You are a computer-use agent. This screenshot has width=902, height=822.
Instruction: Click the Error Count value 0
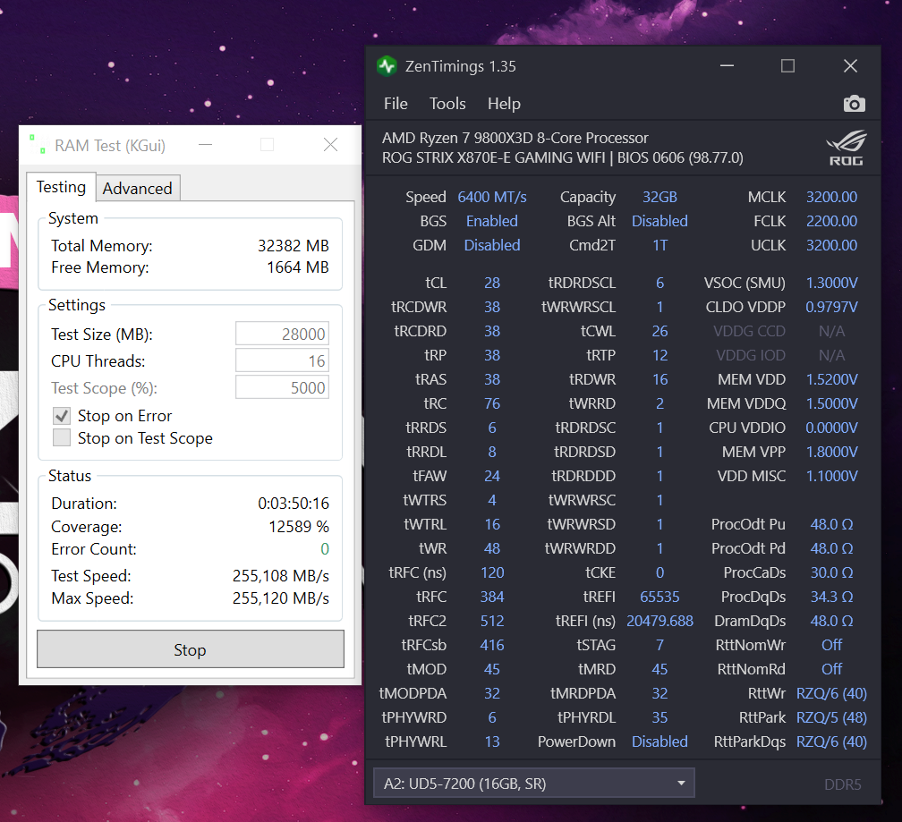click(x=325, y=549)
